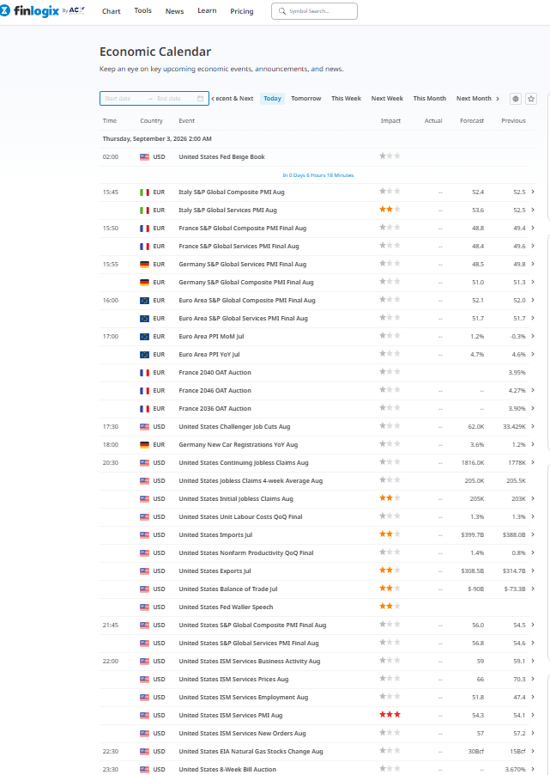The width and height of the screenshot is (550, 775).
Task: Open the United States Fed Beige Book event
Action: click(x=221, y=156)
